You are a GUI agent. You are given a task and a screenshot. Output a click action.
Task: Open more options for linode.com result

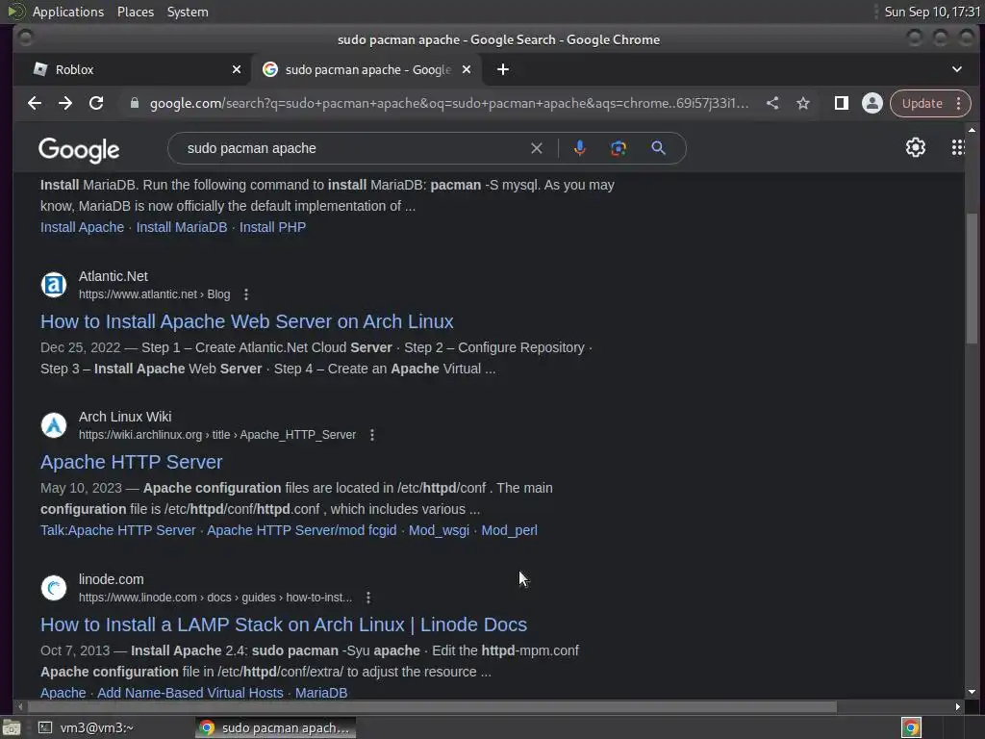click(x=368, y=598)
